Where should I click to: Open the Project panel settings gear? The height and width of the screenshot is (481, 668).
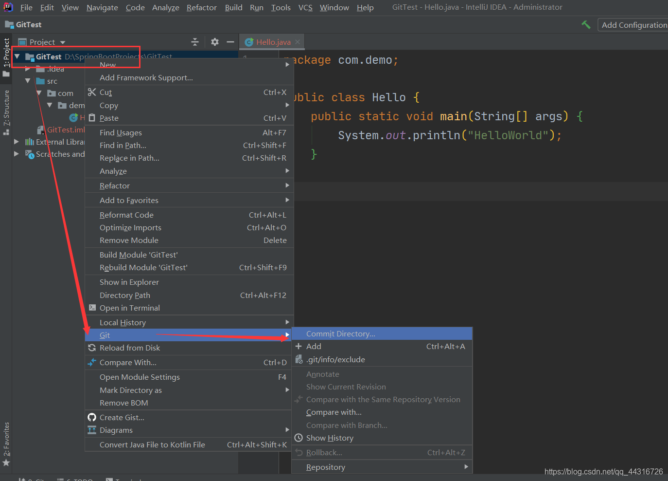tap(215, 42)
